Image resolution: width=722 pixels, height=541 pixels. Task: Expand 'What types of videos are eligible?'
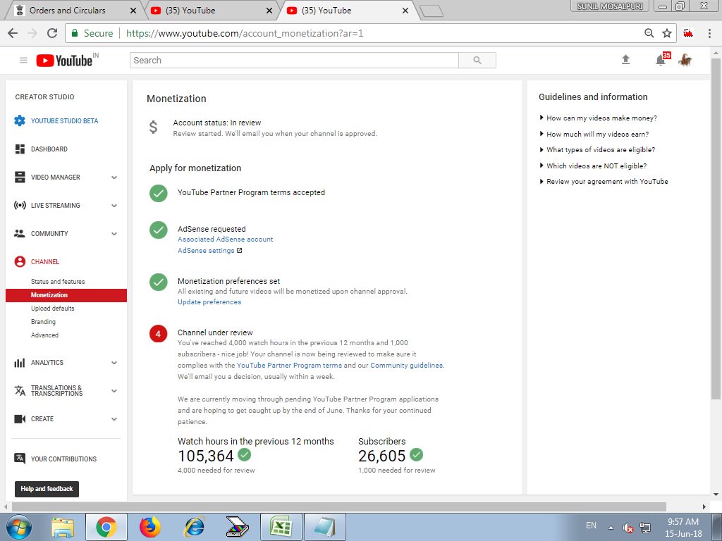pyautogui.click(x=597, y=149)
